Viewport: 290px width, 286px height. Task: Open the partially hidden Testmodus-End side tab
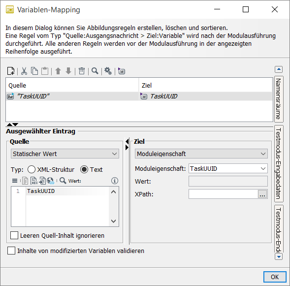coord(279,229)
